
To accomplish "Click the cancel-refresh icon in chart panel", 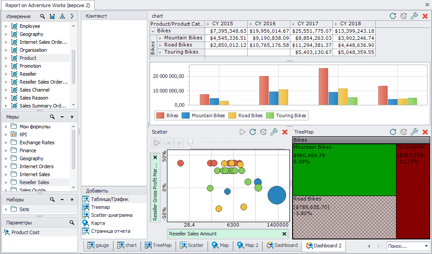I will coord(404,16).
